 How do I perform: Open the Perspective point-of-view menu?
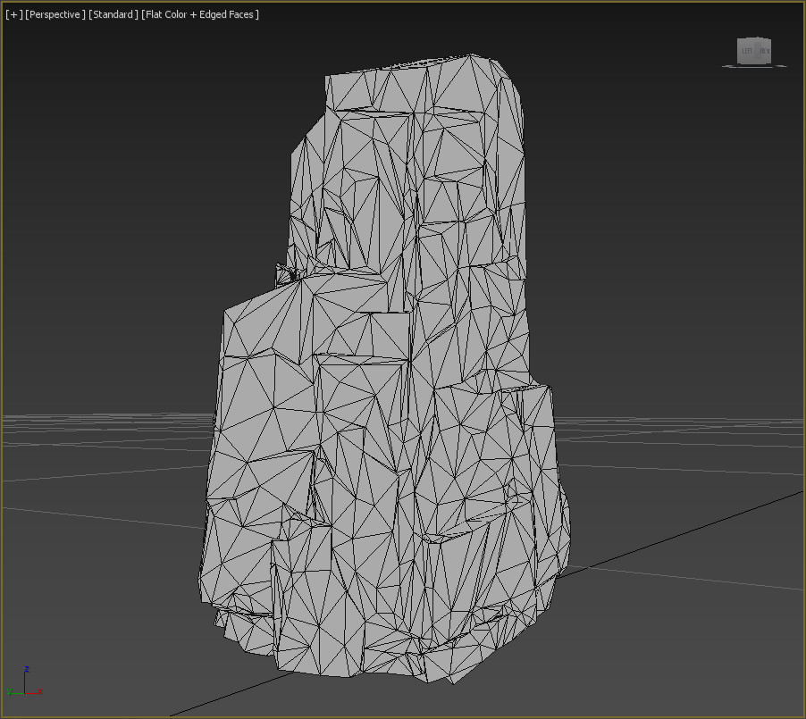55,14
